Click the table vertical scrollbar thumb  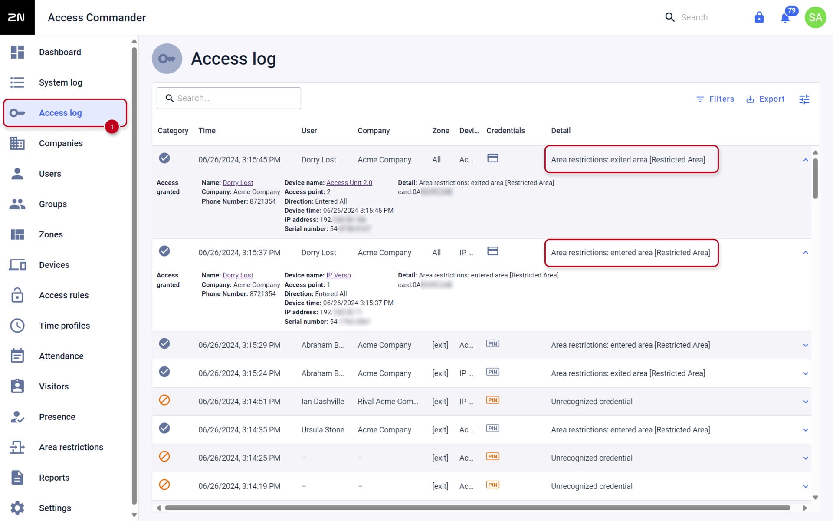pyautogui.click(x=815, y=178)
